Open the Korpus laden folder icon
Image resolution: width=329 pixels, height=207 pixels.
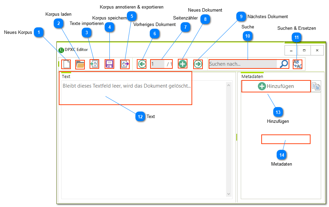[80, 64]
